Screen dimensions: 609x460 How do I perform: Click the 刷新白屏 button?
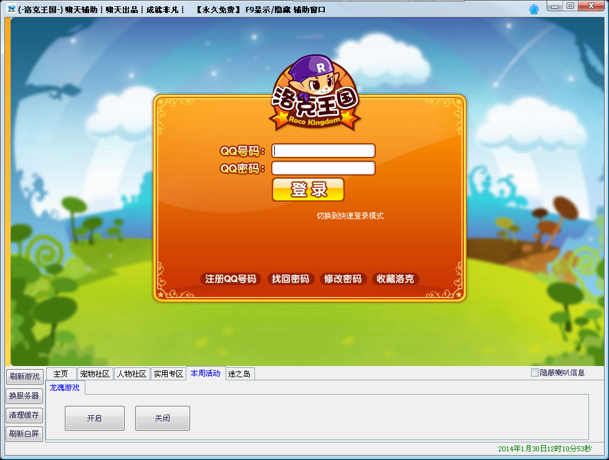click(24, 434)
